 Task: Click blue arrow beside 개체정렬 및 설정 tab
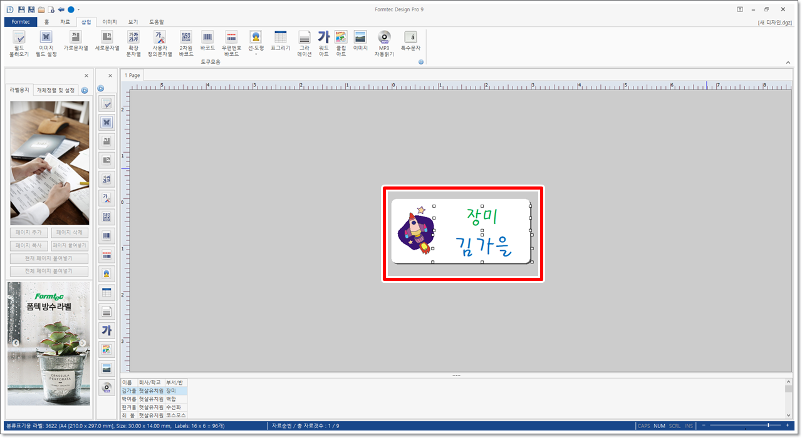coord(84,89)
